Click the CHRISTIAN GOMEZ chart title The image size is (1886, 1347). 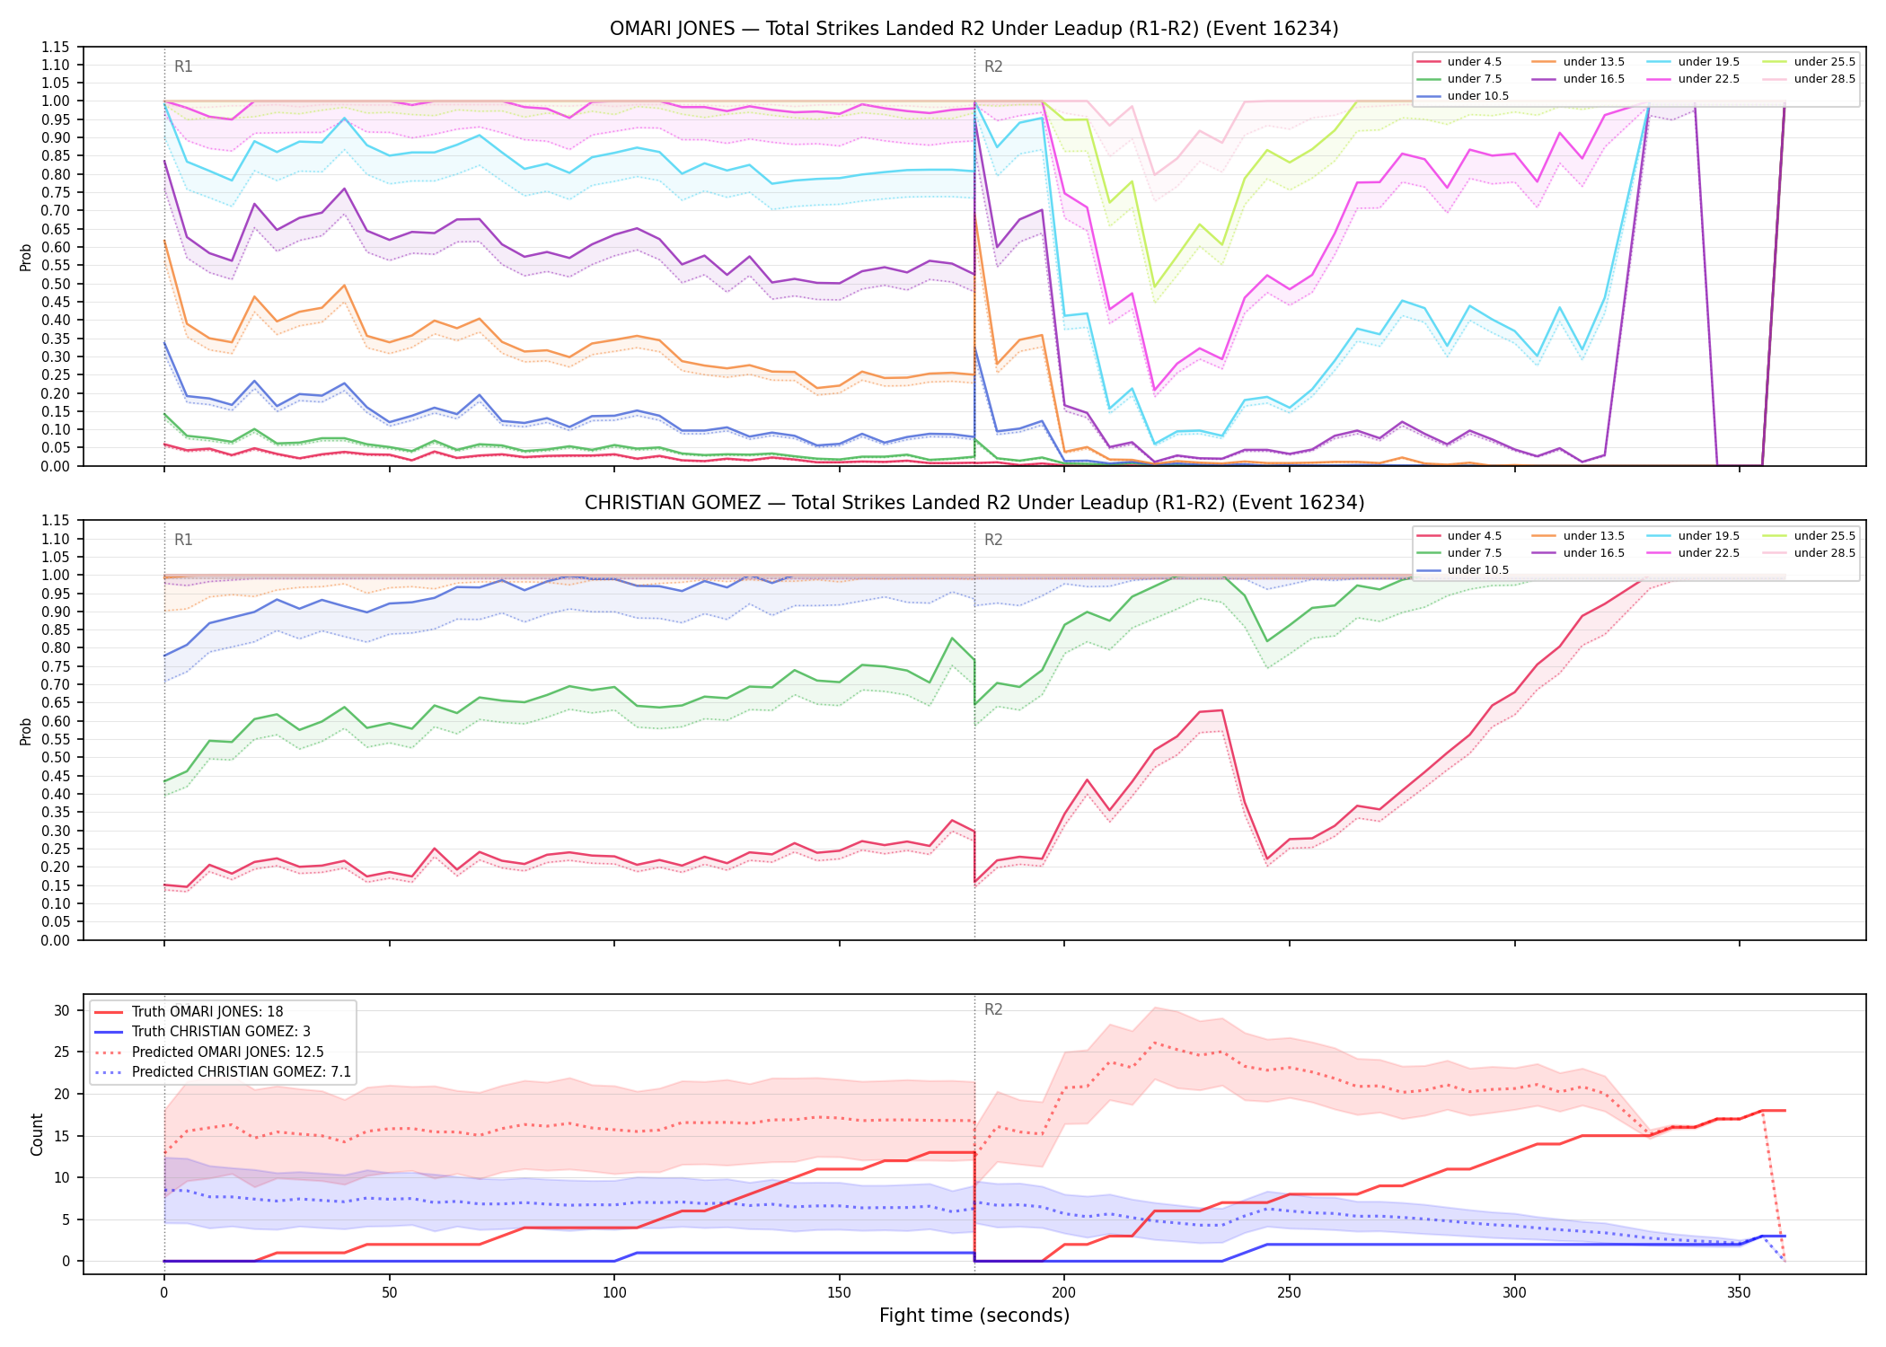coord(974,503)
